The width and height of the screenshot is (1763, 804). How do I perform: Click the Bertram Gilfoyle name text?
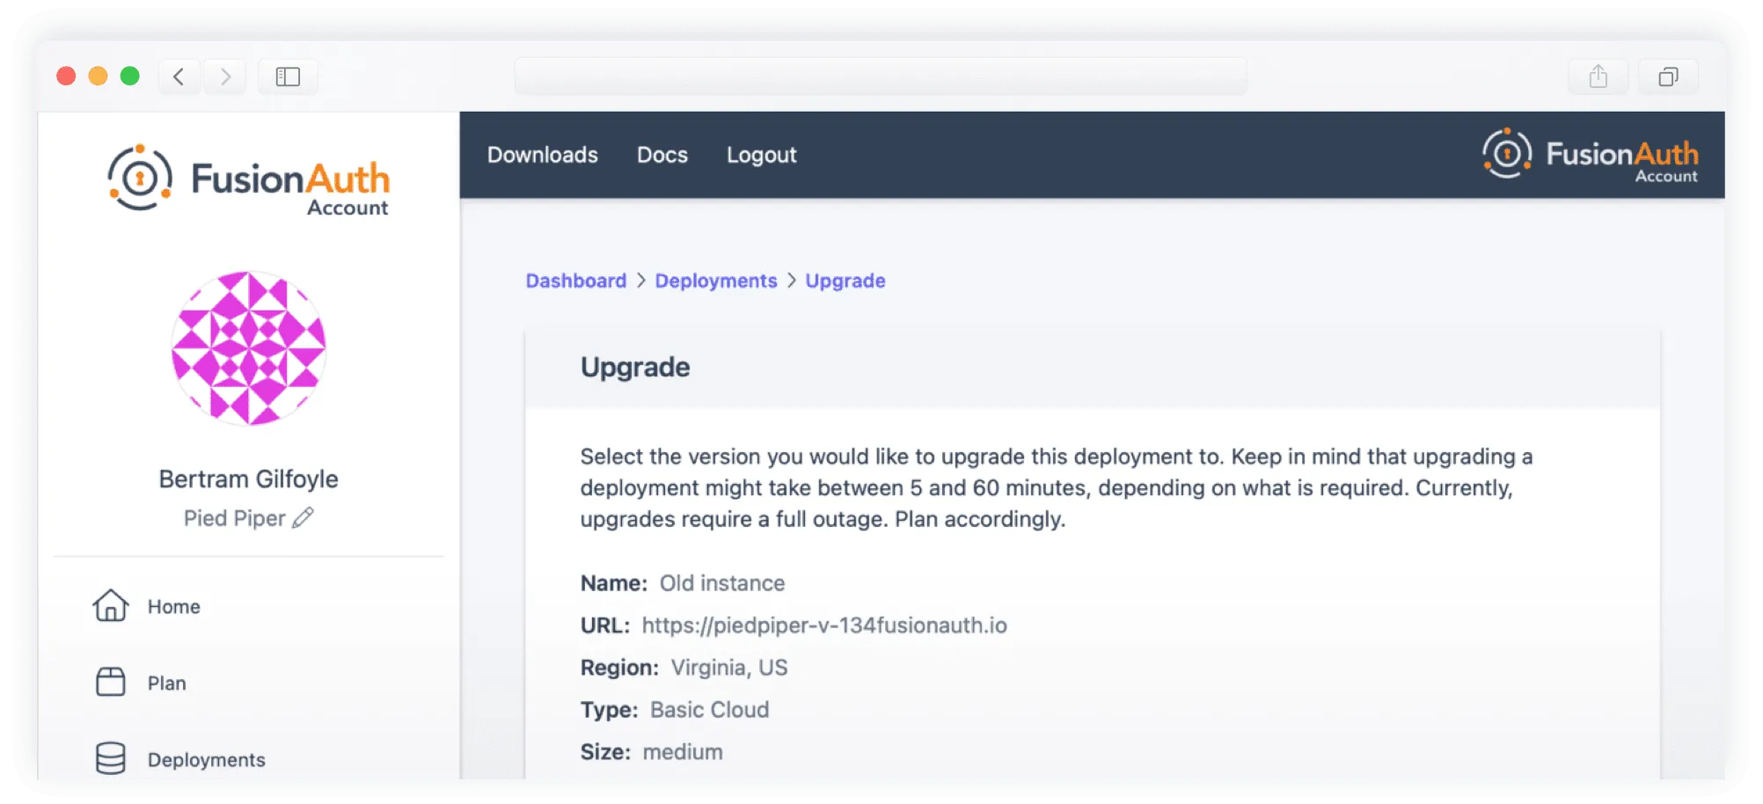tap(249, 479)
